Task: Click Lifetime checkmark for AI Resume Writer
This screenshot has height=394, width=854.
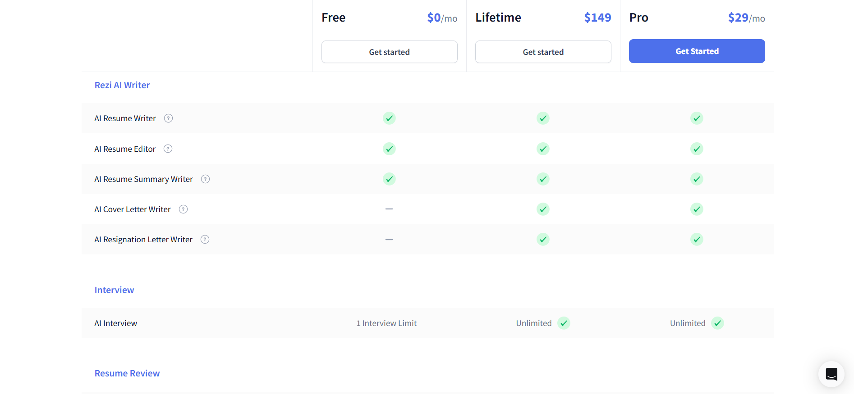Action: (x=543, y=118)
